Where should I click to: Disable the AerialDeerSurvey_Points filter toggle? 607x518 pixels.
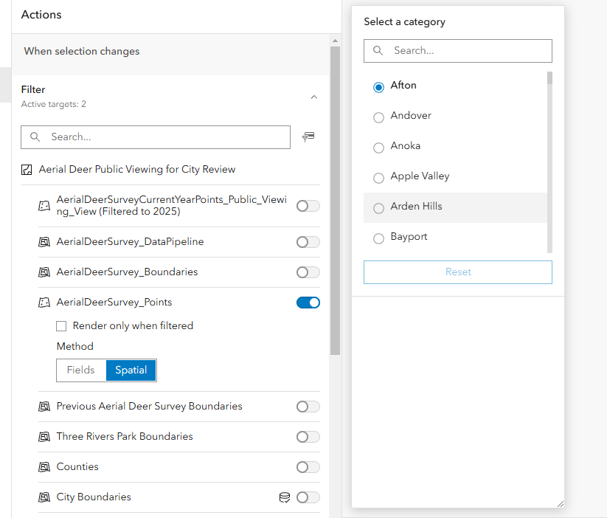pyautogui.click(x=308, y=303)
